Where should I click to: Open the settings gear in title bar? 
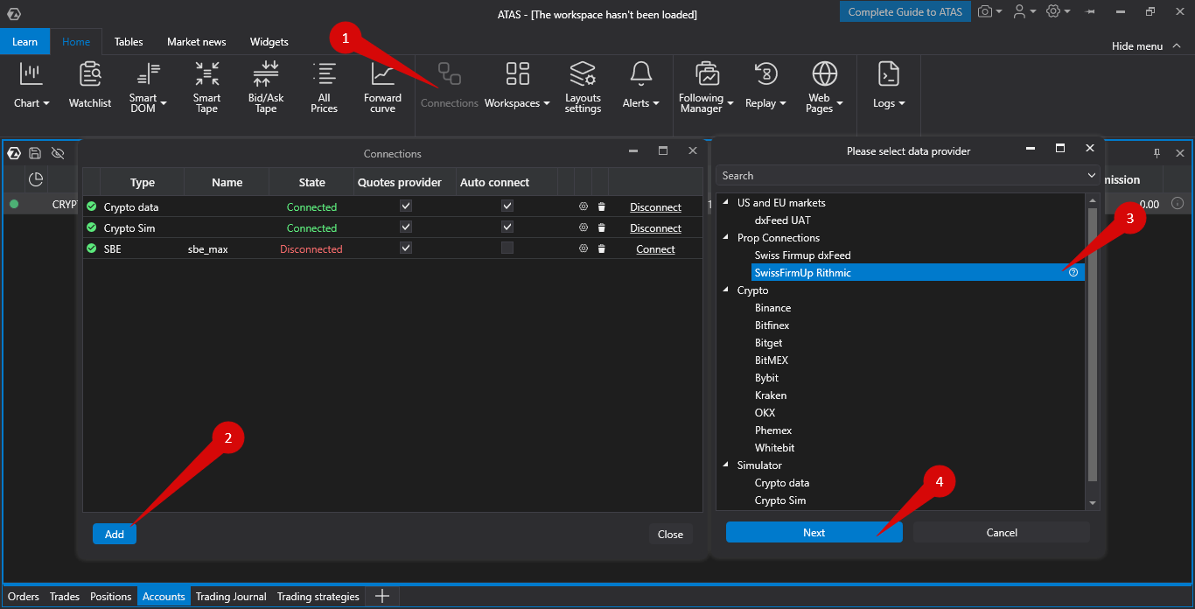pyautogui.click(x=1053, y=11)
